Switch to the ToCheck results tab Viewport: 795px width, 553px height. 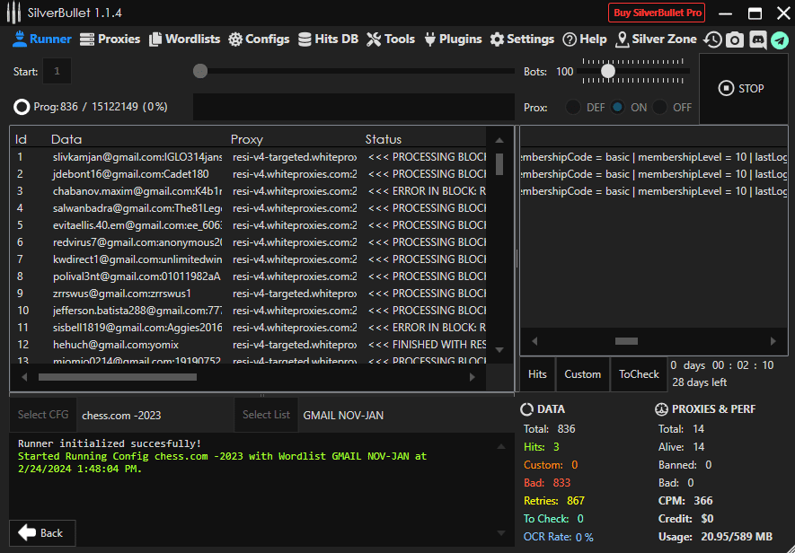[x=639, y=374]
